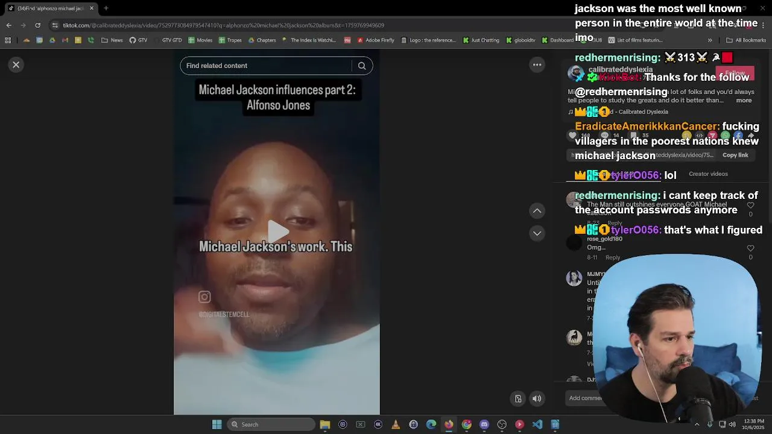Reply to the rose_gold180 comment
The width and height of the screenshot is (772, 434).
[x=613, y=257]
